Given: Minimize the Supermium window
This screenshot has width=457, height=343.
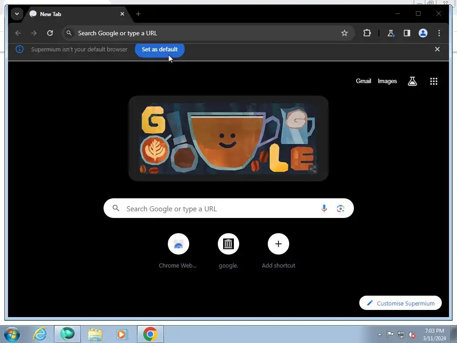Looking at the screenshot, I should pos(398,13).
